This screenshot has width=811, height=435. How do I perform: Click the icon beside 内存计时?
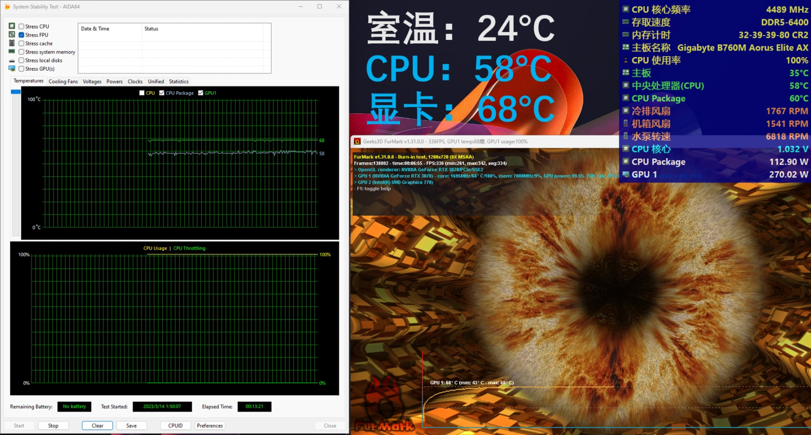coord(626,35)
